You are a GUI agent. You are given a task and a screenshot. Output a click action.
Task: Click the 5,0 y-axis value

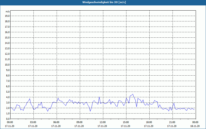point(8,92)
